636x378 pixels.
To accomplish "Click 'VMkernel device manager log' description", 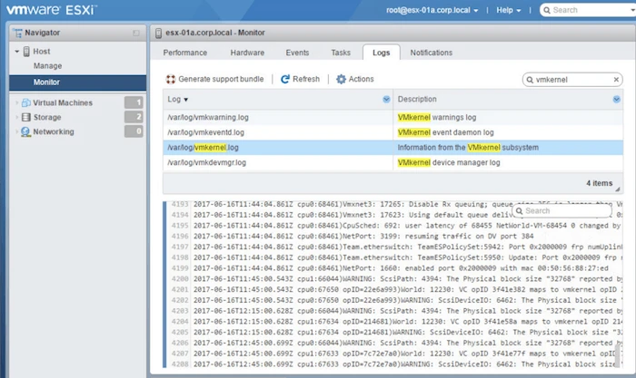I will [449, 162].
